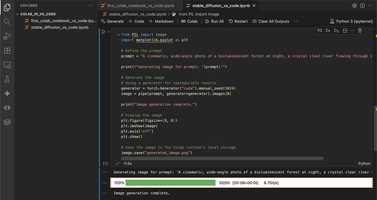
Task: Run the current code cell
Action: [x=104, y=32]
